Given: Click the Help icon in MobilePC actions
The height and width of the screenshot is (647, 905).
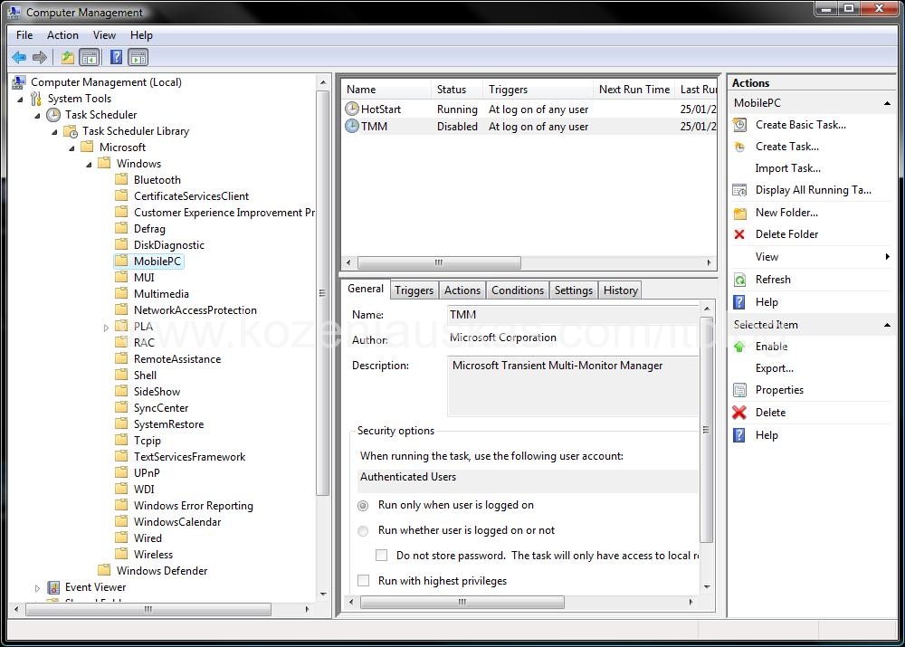Looking at the screenshot, I should click(739, 302).
